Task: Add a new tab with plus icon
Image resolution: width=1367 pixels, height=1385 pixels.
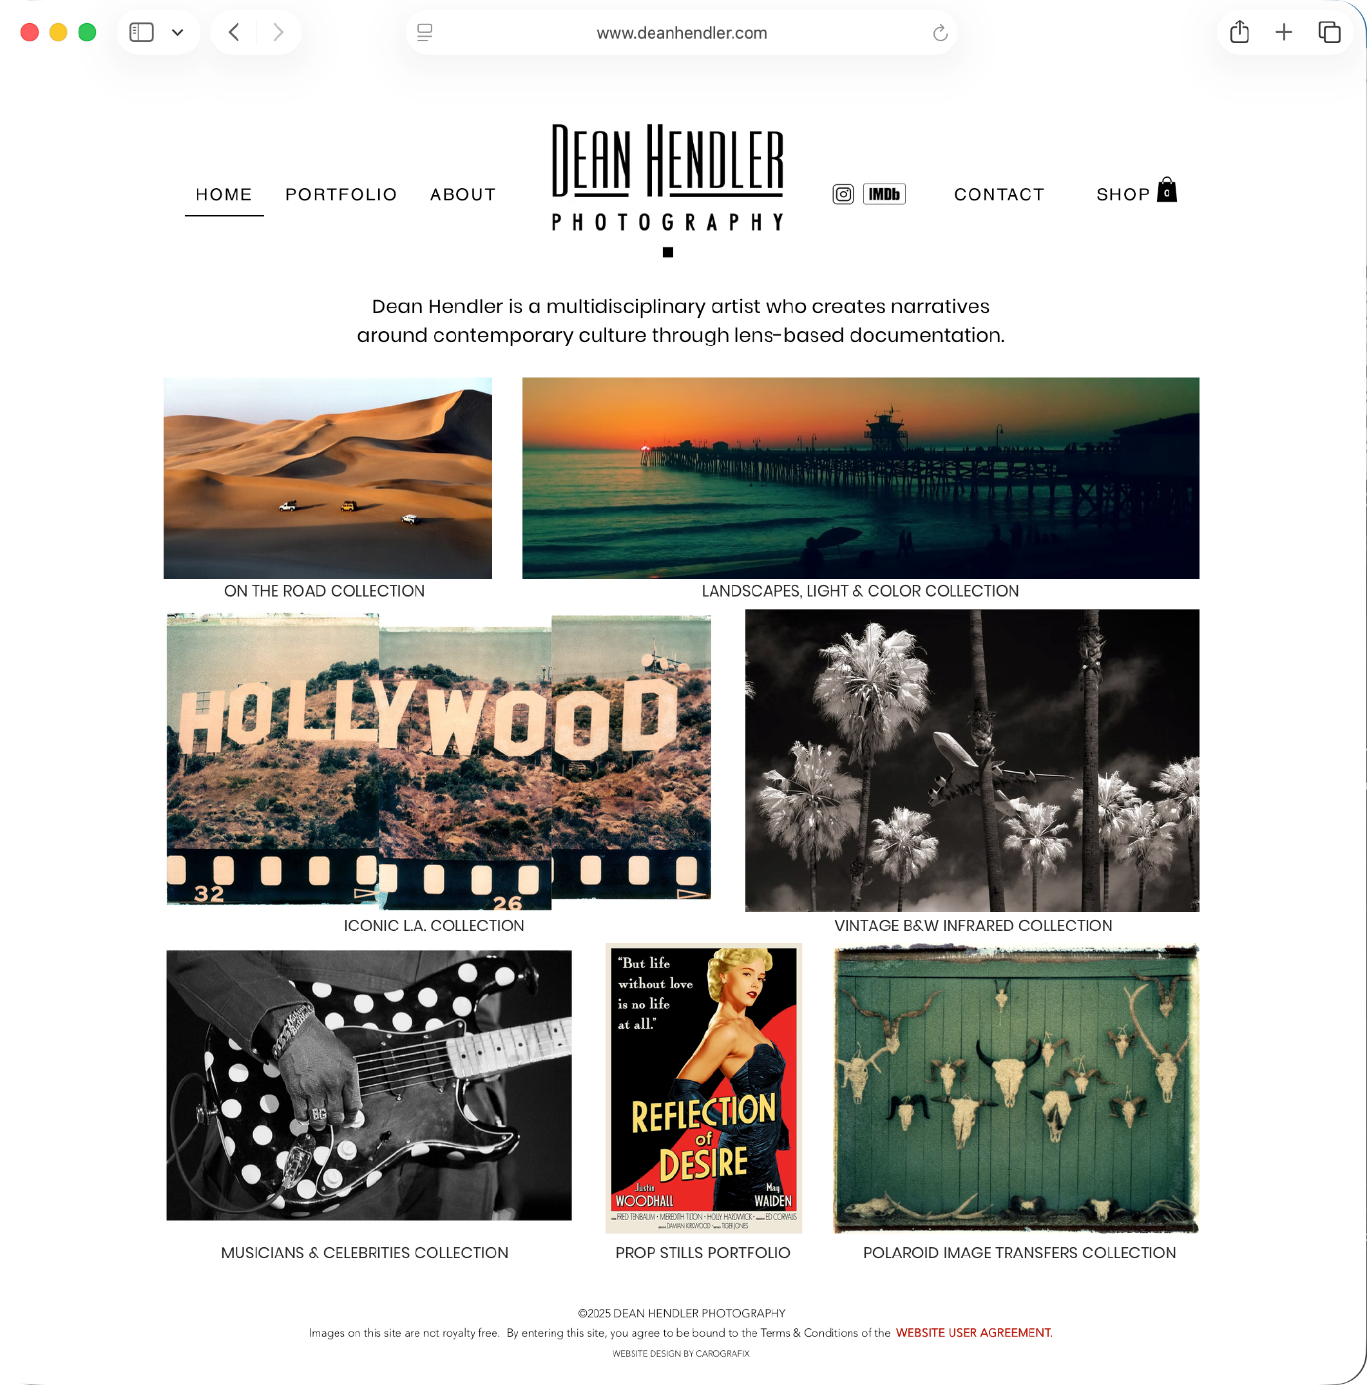Action: tap(1284, 32)
